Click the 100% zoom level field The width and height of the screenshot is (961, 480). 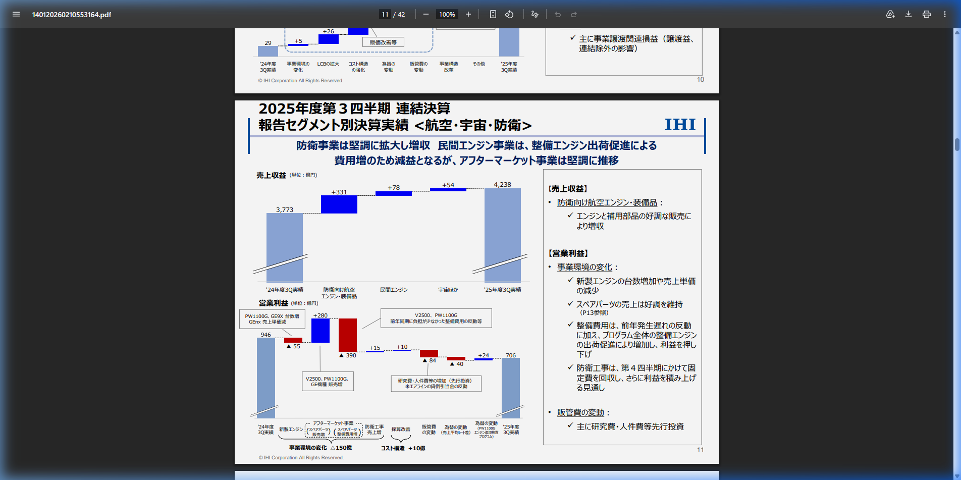(447, 14)
